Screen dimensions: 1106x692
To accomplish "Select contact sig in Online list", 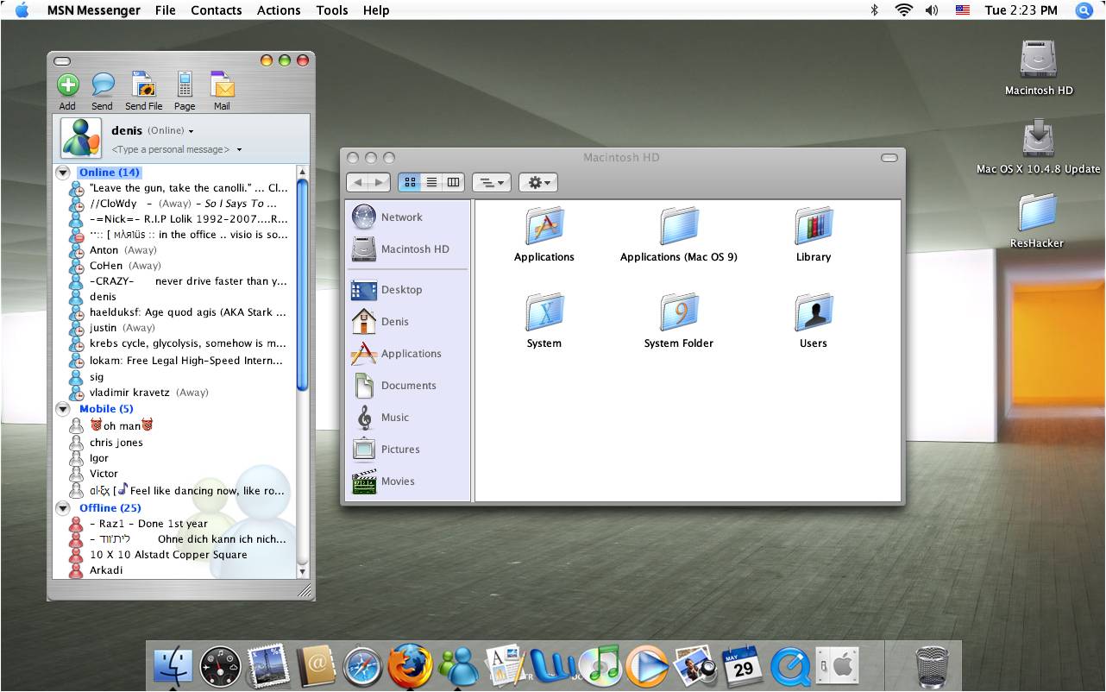I will pyautogui.click(x=97, y=377).
